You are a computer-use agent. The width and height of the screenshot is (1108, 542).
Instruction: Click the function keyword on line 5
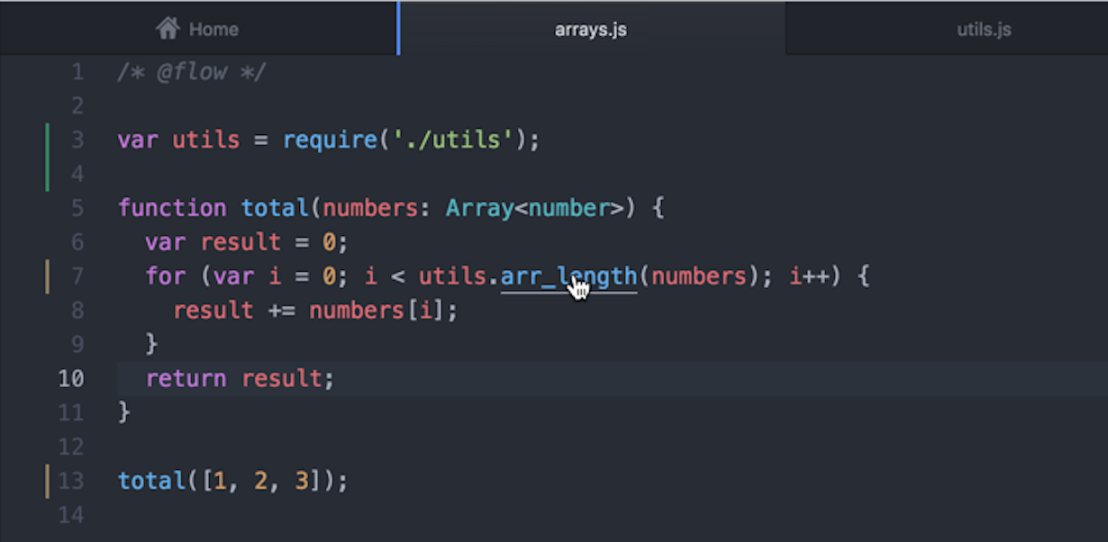172,208
